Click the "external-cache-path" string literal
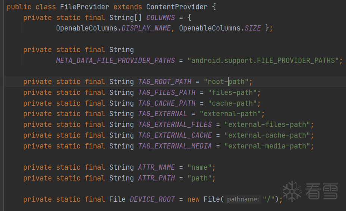This screenshot has width=346, height=211. point(267,135)
